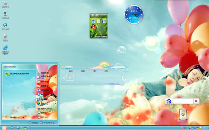Expand the Recent Documents submenu
Image resolution: width=209 pixels, height=130 pixels.
(x=46, y=77)
